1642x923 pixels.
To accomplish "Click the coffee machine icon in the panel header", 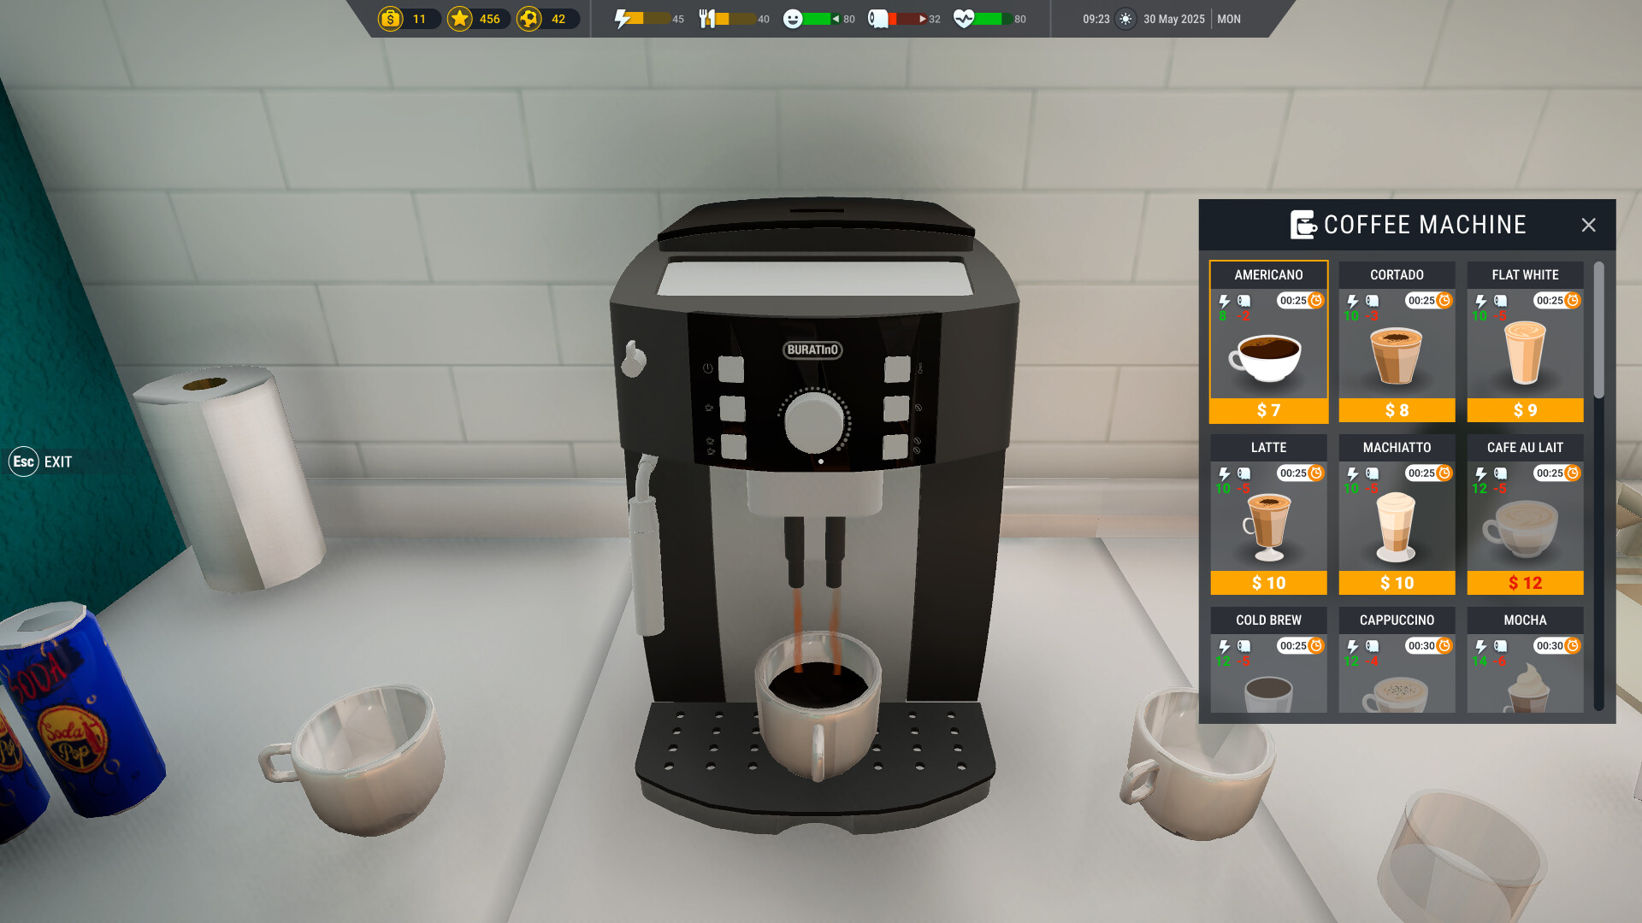I will pyautogui.click(x=1301, y=225).
